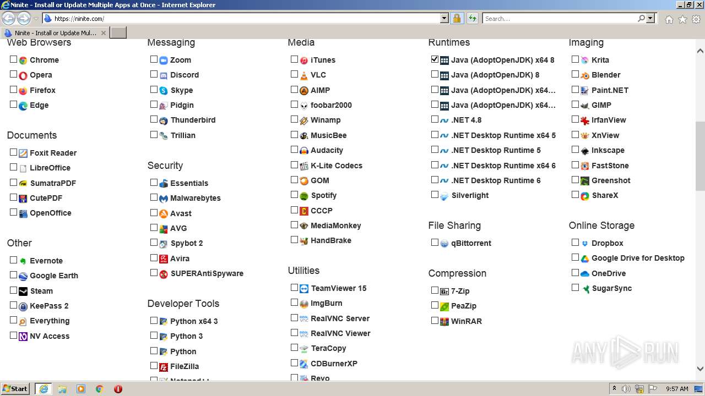Check the Google Drive for Desktop checkbox
This screenshot has width=705, height=396.
pos(575,257)
